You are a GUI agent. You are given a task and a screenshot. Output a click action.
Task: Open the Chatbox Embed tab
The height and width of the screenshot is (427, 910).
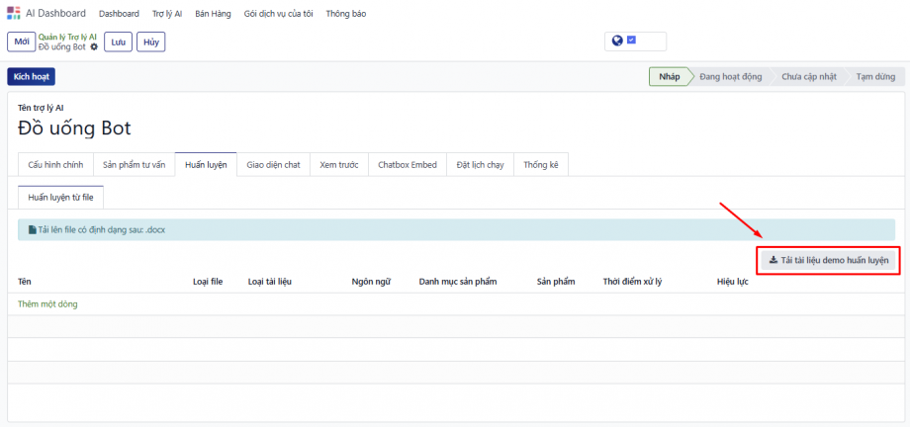click(x=407, y=164)
